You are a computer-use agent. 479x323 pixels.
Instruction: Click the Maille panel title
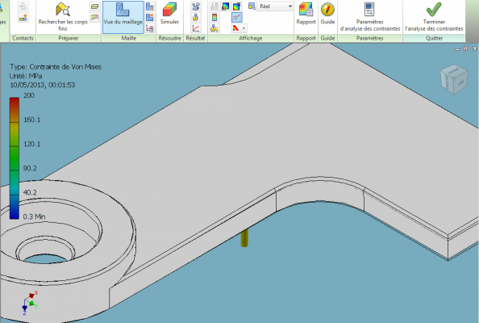[x=128, y=38]
